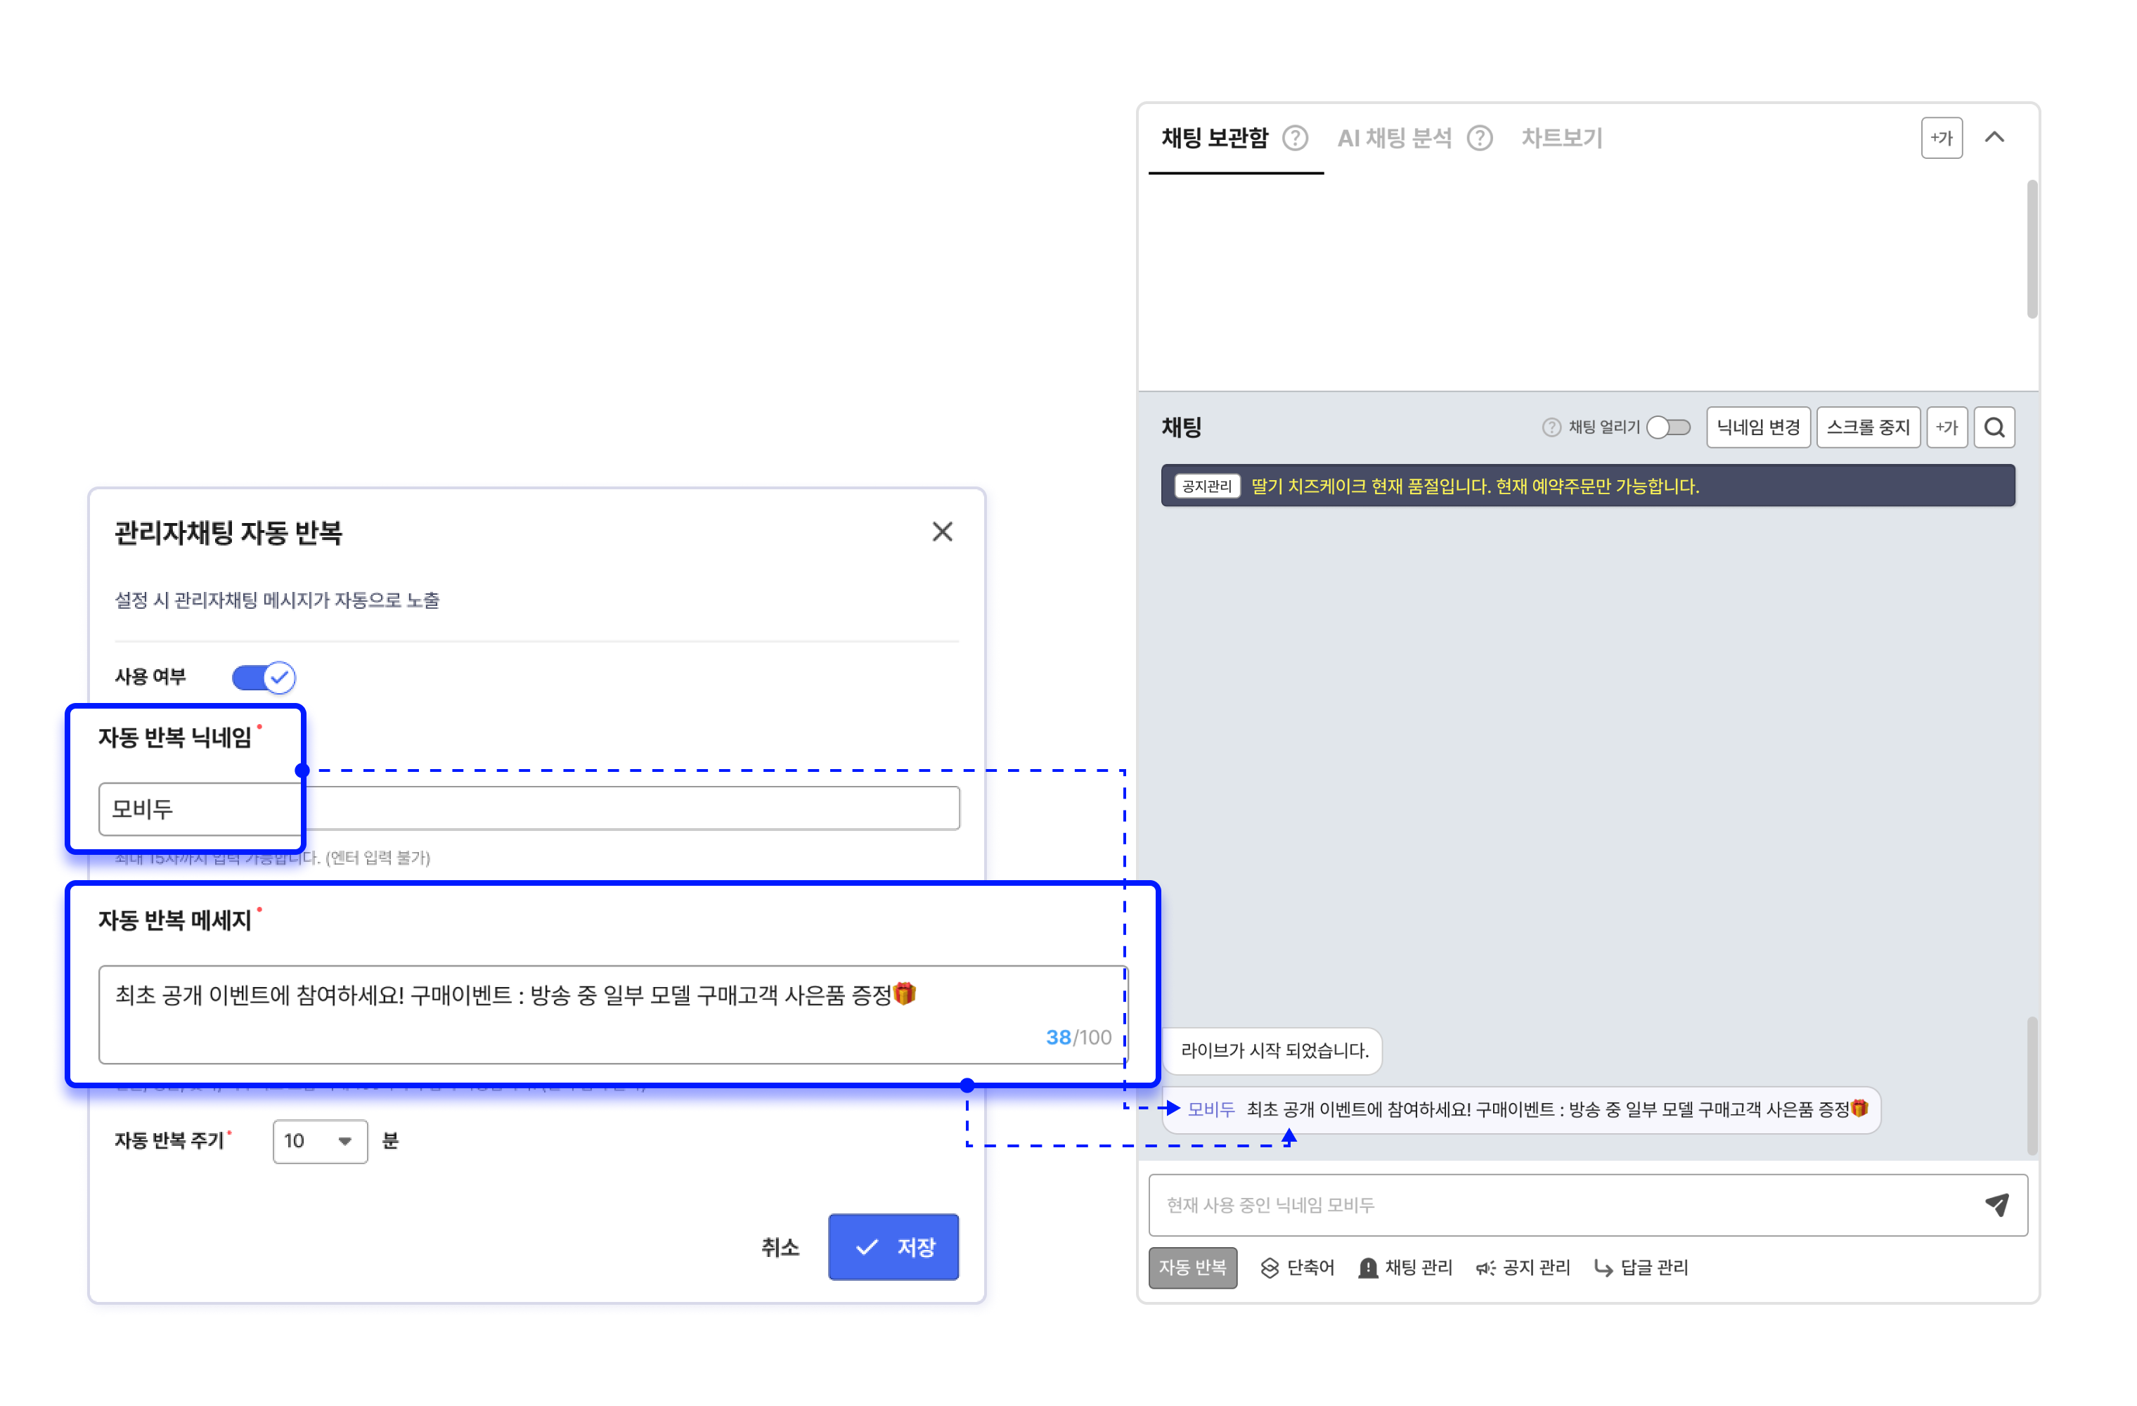2137x1406 pixels.
Task: Open 단축어 shortcuts tool
Action: (x=1298, y=1267)
